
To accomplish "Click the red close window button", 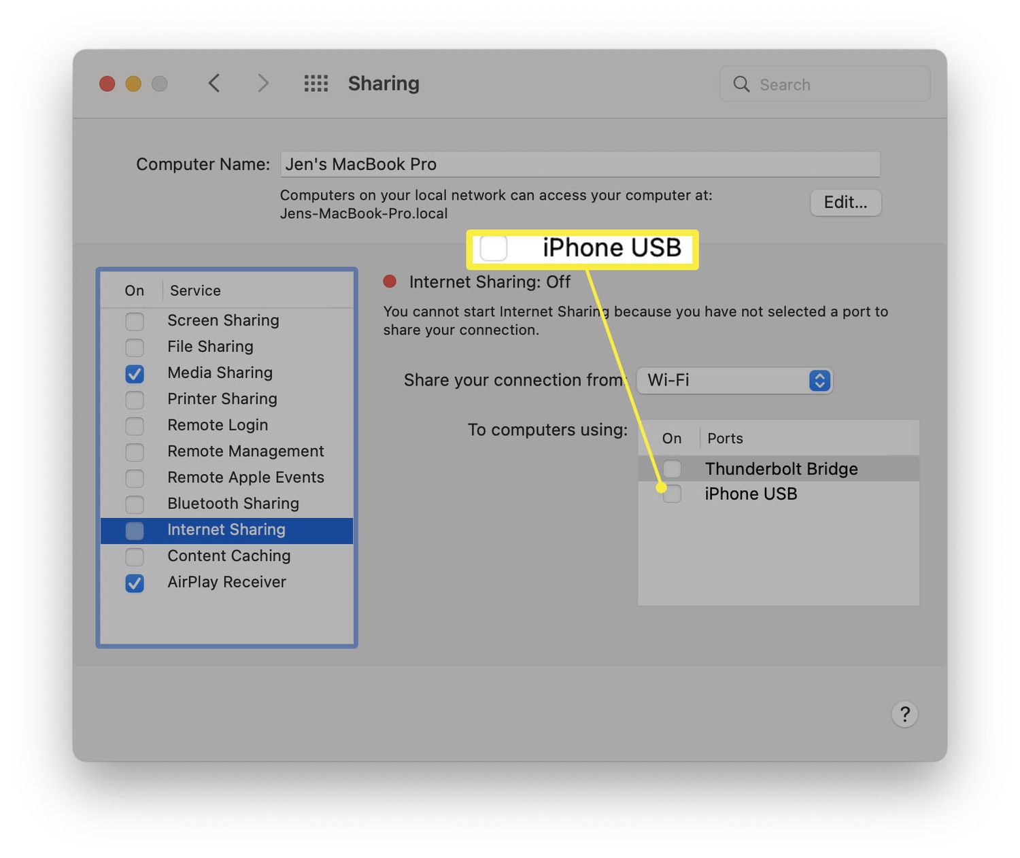I will (x=107, y=84).
